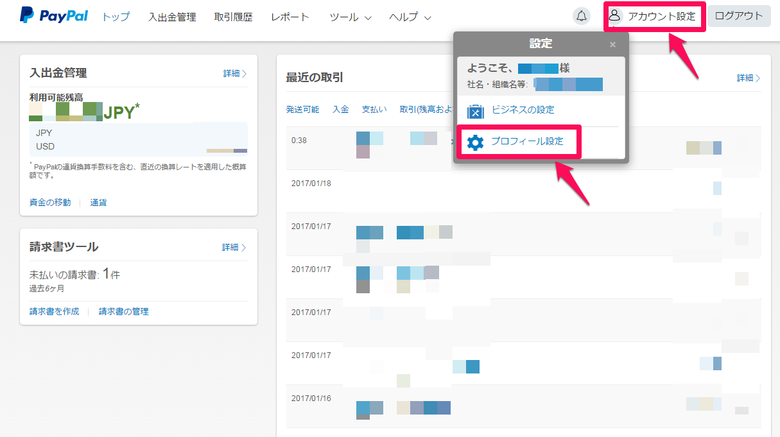Open the notifications bell icon

(582, 17)
